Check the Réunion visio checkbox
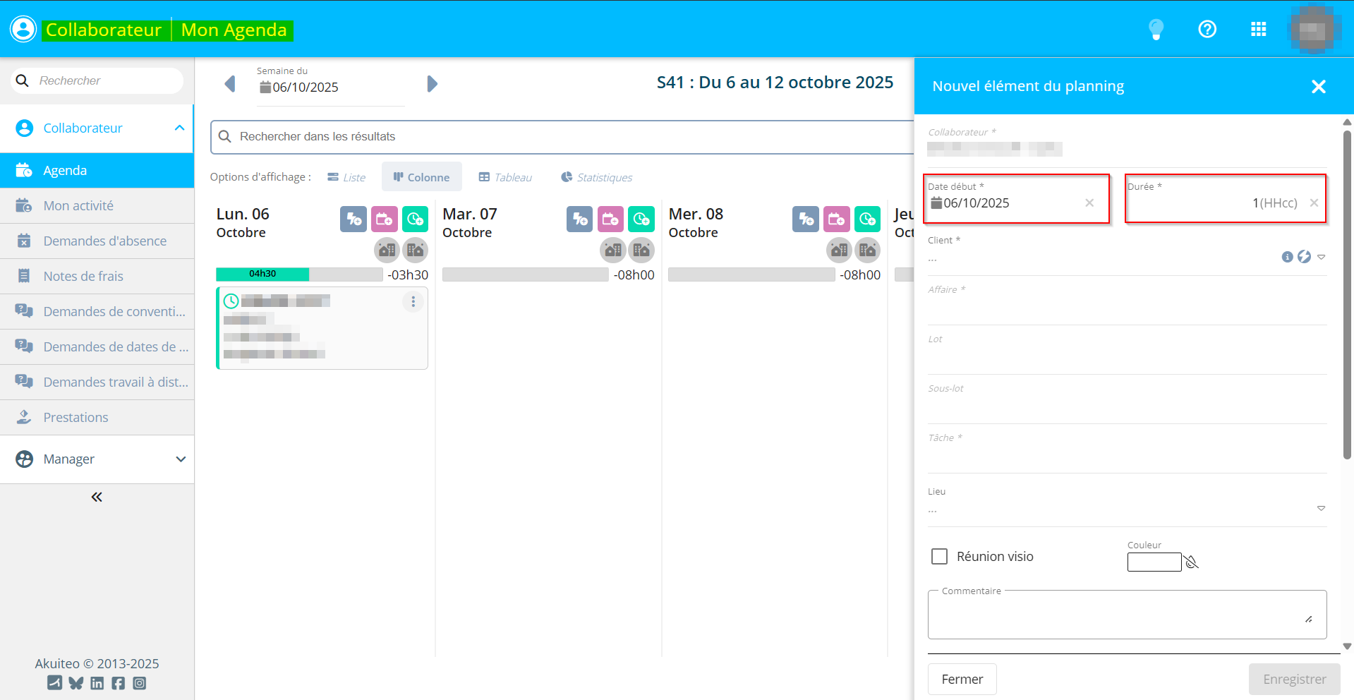 [x=940, y=557]
